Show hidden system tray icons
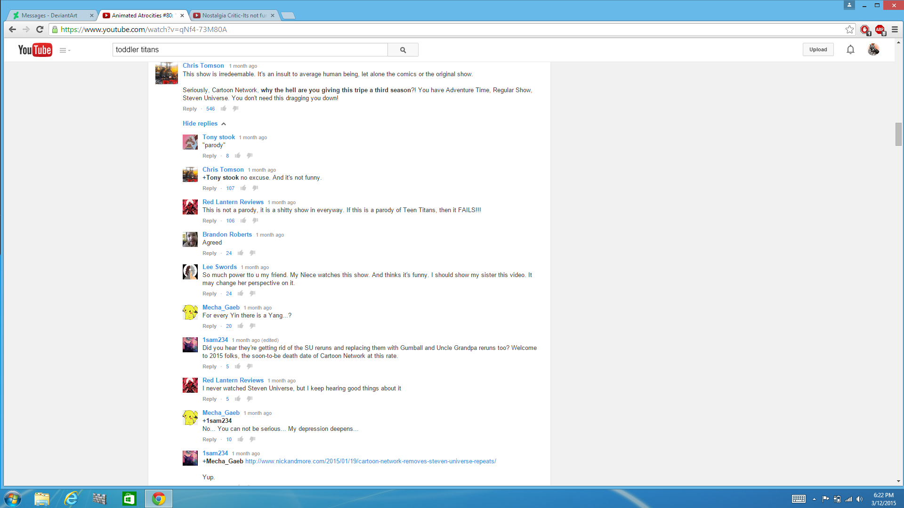 (x=814, y=499)
